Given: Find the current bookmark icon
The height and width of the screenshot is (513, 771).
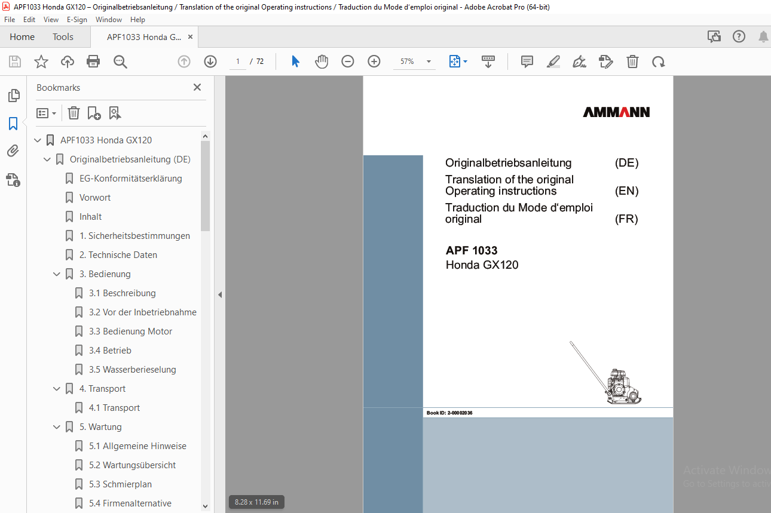Looking at the screenshot, I should coord(115,113).
